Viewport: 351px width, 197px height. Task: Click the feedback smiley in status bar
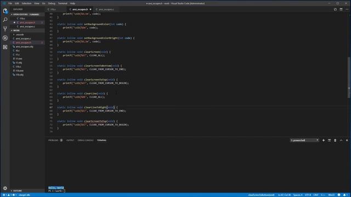339,195
